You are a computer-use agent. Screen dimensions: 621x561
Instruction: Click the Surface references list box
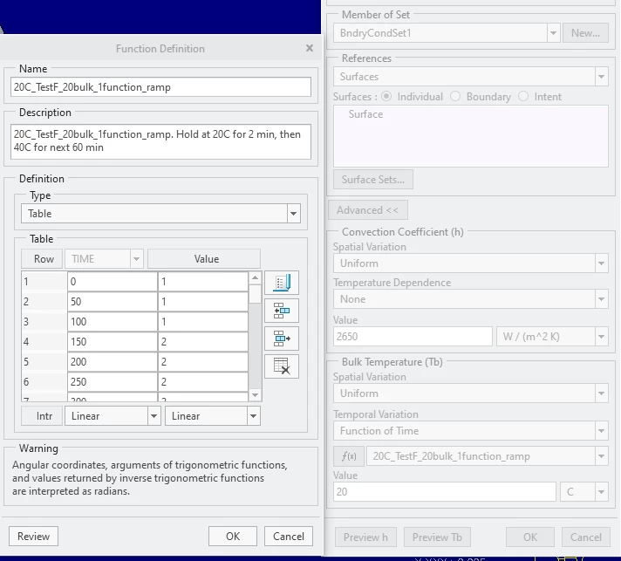pyautogui.click(x=471, y=136)
